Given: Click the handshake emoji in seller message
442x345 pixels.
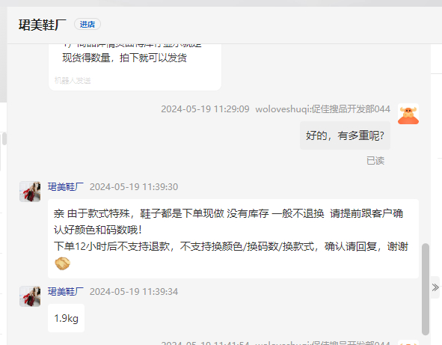Looking at the screenshot, I should pyautogui.click(x=62, y=263).
